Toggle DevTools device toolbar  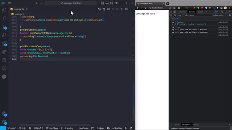pyautogui.click(x=175, y=12)
